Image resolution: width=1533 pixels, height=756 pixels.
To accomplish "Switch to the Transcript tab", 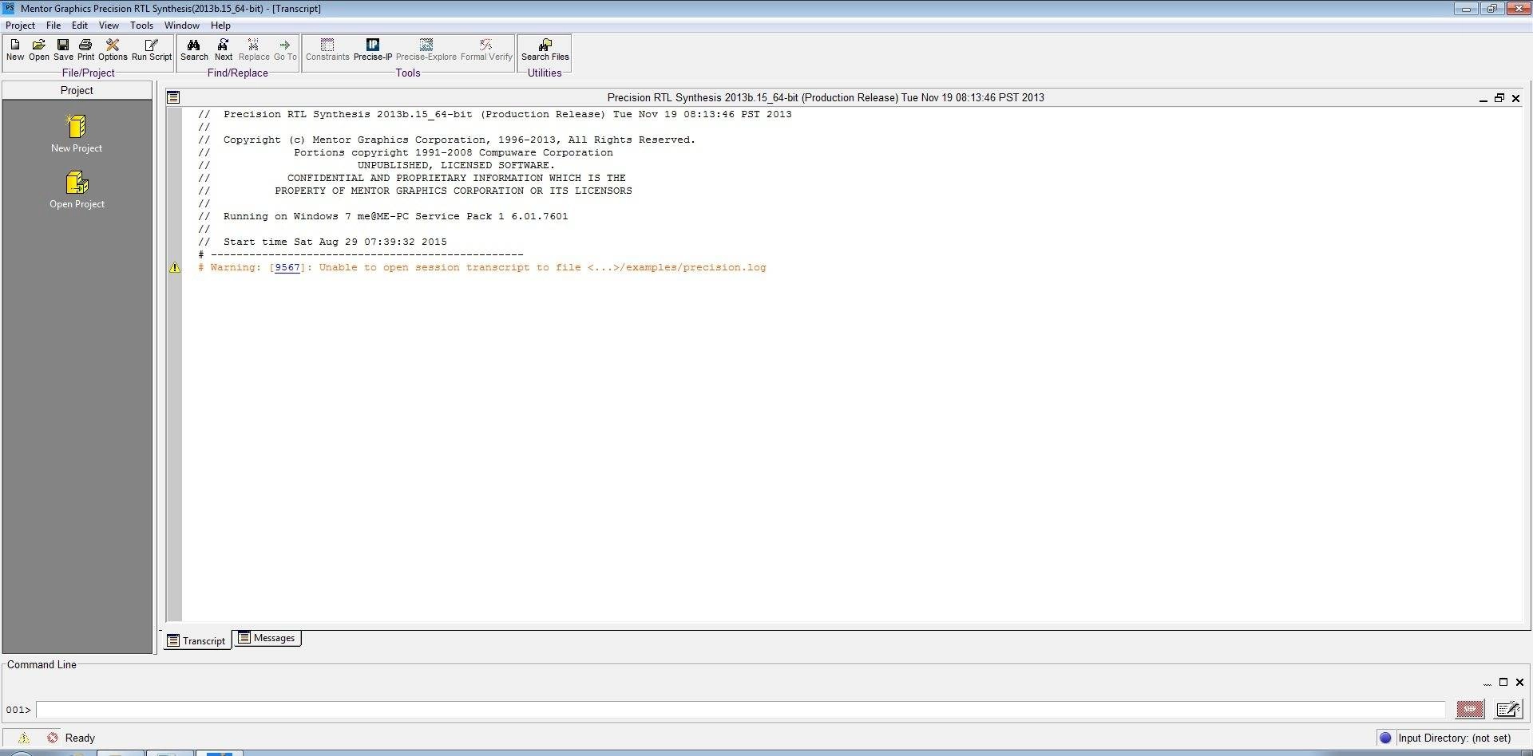I will (x=197, y=640).
